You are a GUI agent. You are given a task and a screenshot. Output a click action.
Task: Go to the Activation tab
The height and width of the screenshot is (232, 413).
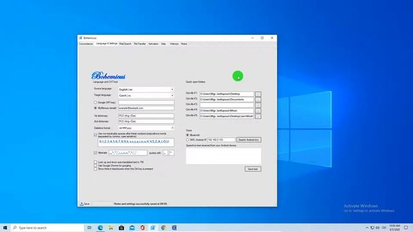point(154,44)
